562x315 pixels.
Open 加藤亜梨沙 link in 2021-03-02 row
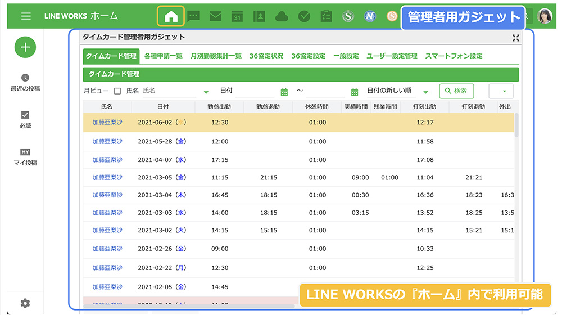(x=107, y=230)
